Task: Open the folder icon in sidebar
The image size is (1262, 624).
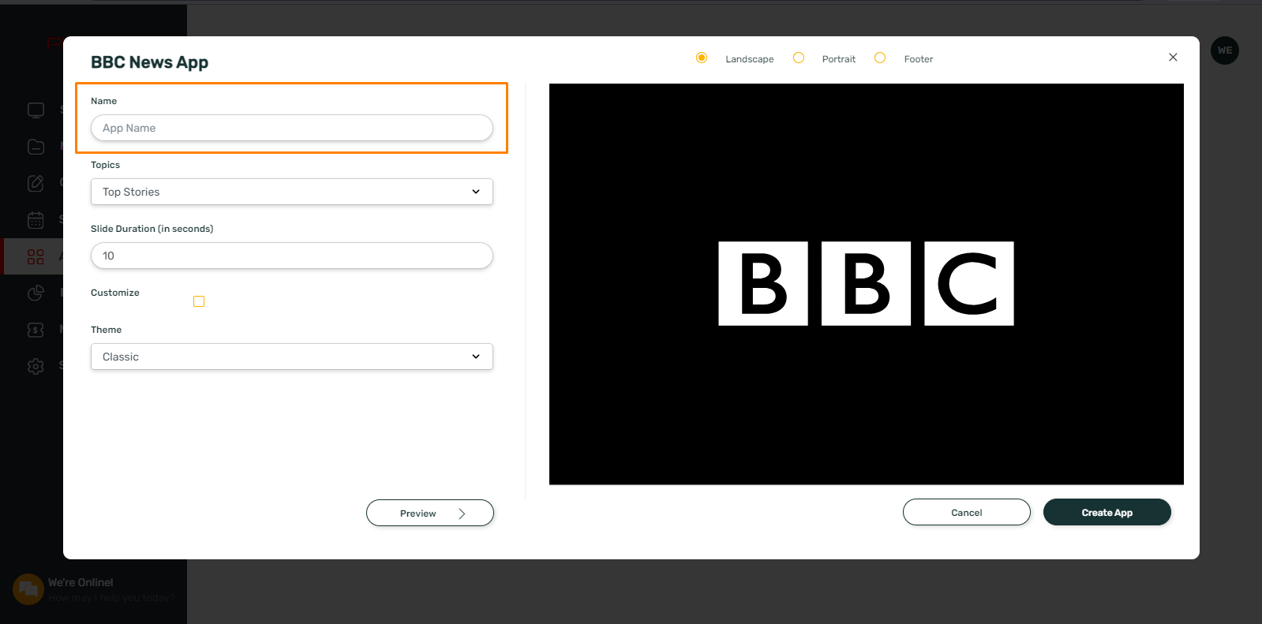Action: click(x=36, y=147)
